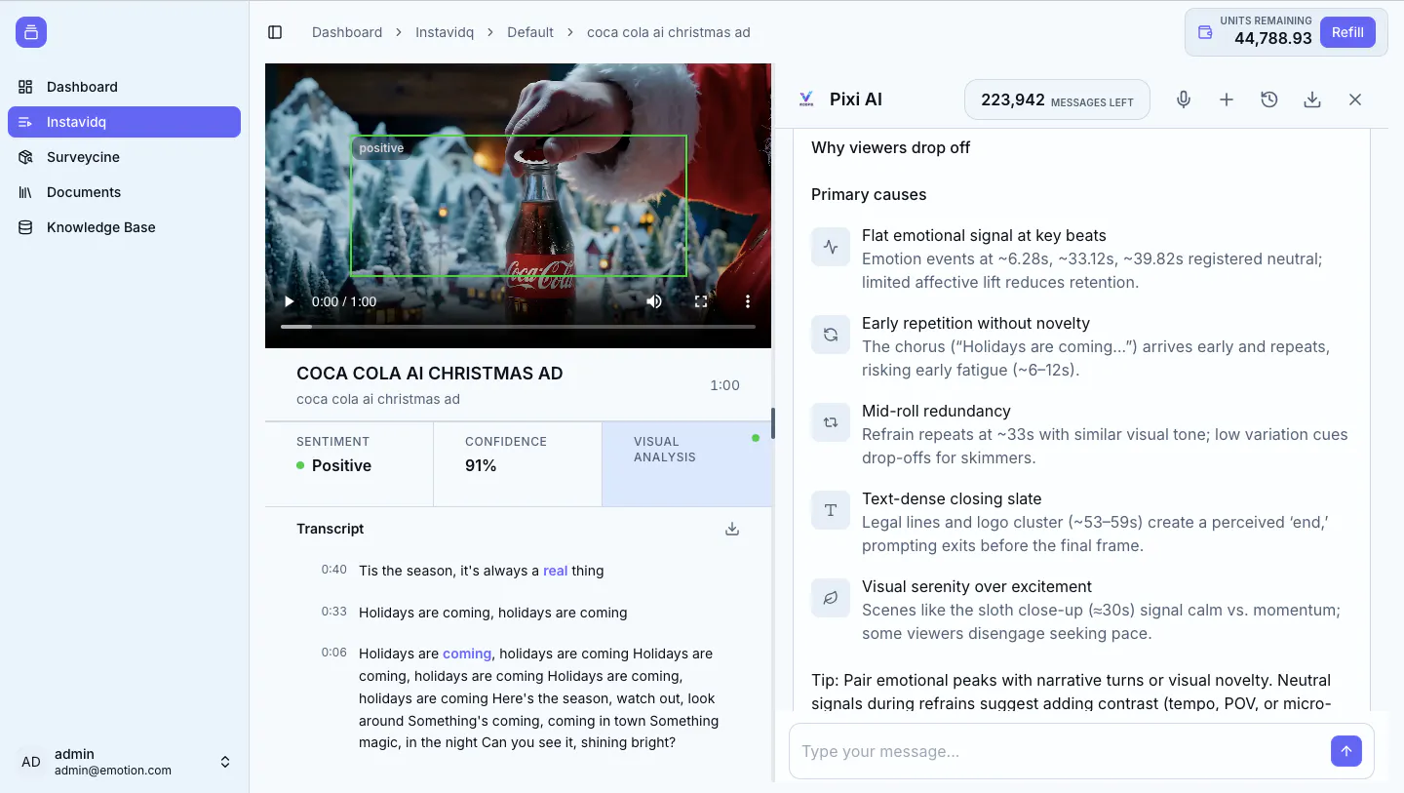
Task: Enter video fullscreen mode
Action: [701, 301]
